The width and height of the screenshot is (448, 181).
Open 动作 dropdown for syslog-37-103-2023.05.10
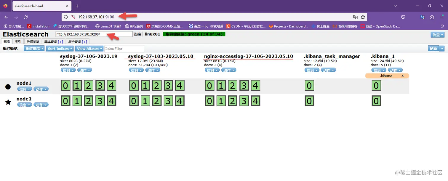153,70
